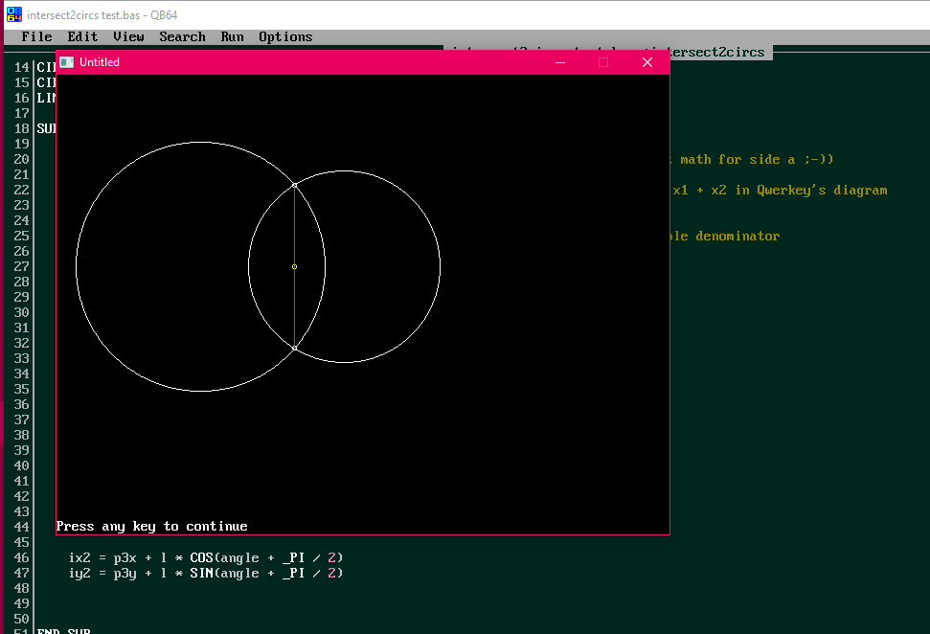Open the Run menu

click(232, 36)
